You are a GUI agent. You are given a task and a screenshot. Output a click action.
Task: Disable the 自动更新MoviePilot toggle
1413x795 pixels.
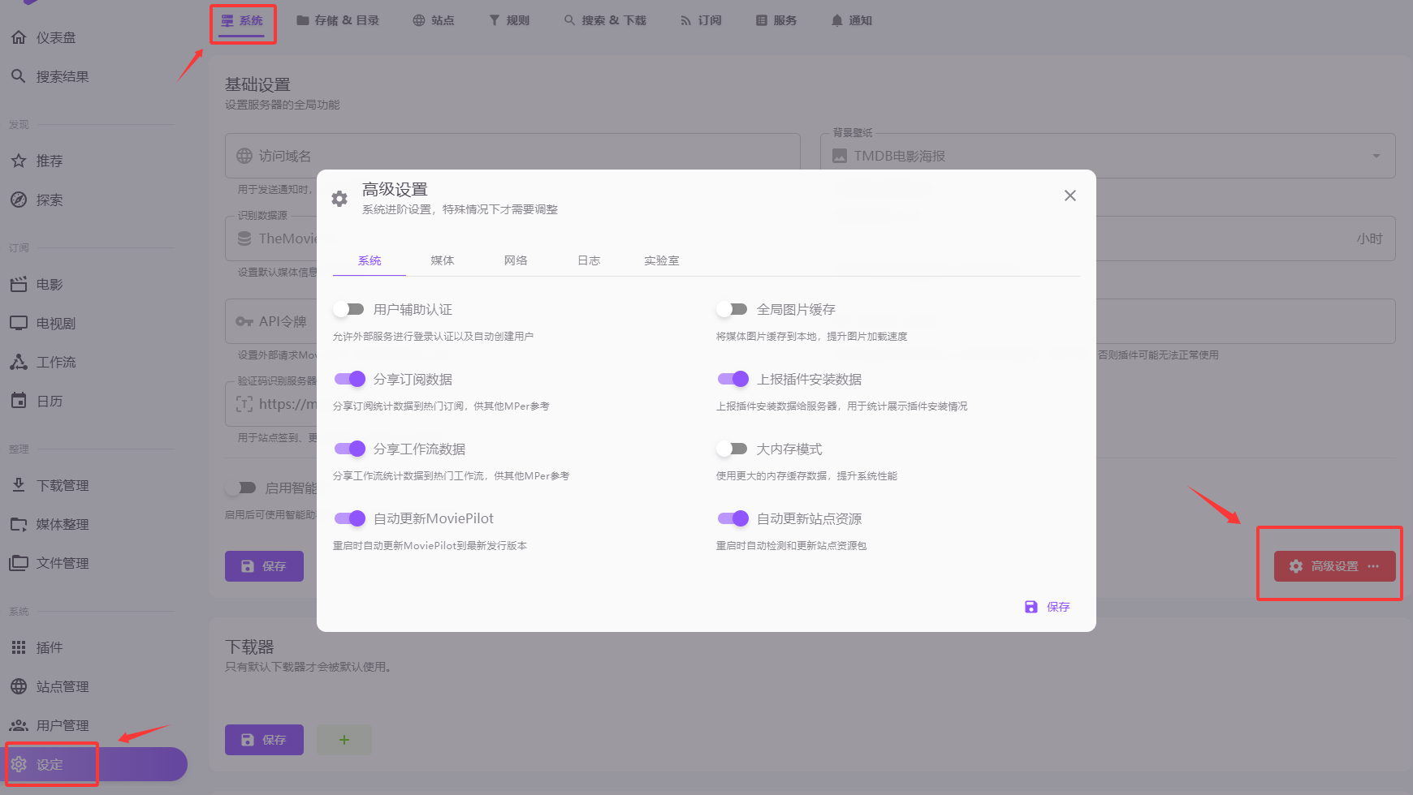(349, 518)
